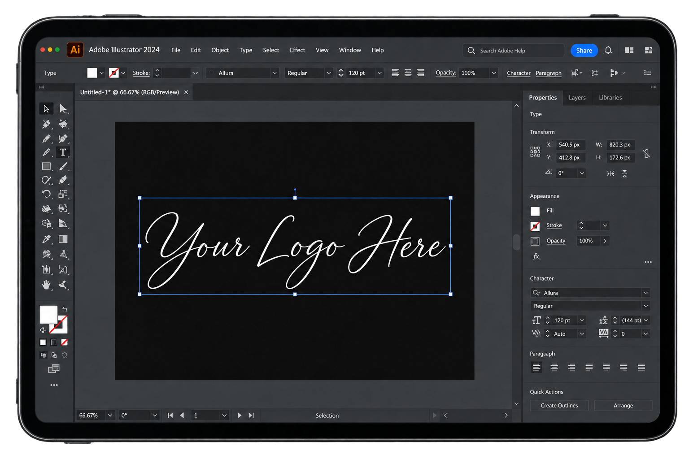Pick the Type tool in the toolbar
This screenshot has width=689, height=459.
(63, 152)
